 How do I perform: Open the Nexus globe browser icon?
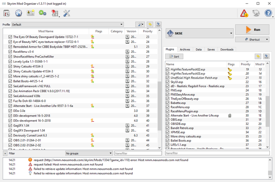coord(18,13)
